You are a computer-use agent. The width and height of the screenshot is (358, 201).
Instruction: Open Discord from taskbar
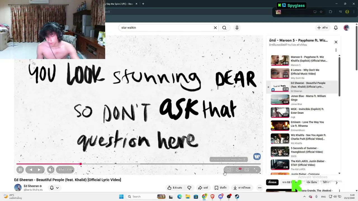[x=221, y=197]
